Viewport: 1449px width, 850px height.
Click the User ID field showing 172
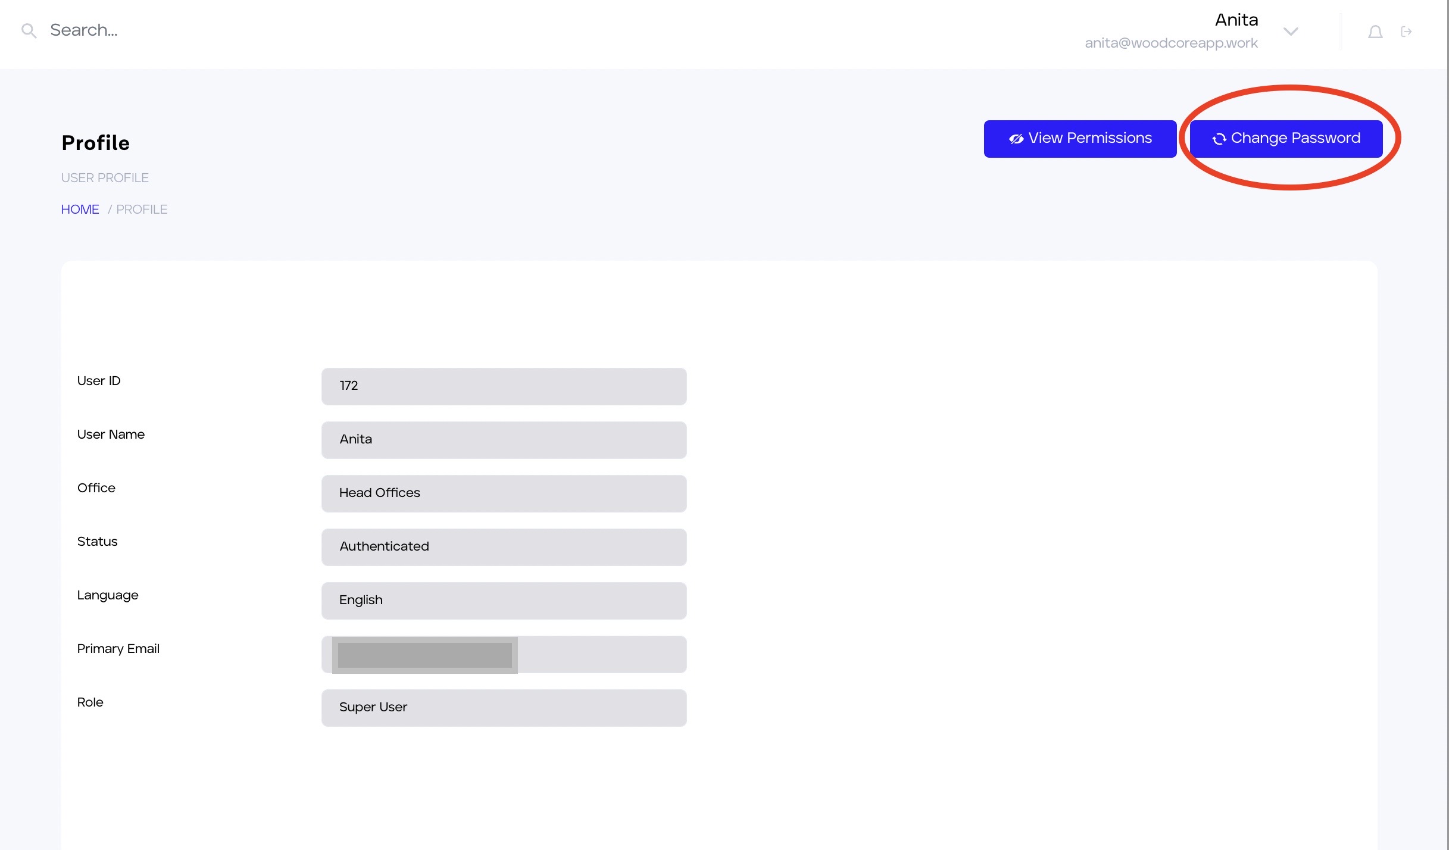504,386
